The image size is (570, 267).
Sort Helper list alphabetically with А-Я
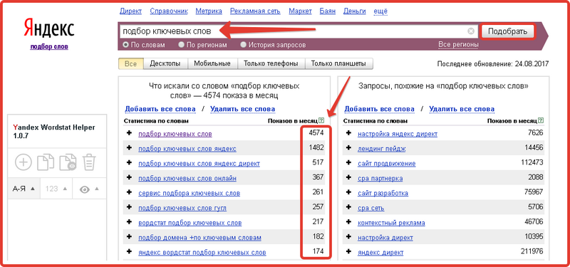[x=24, y=189]
